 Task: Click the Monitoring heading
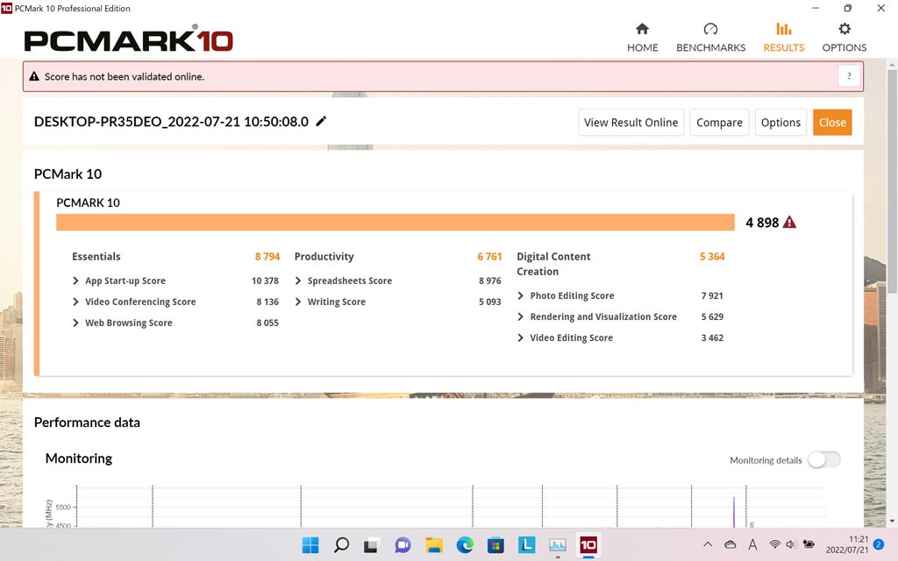[x=78, y=458]
